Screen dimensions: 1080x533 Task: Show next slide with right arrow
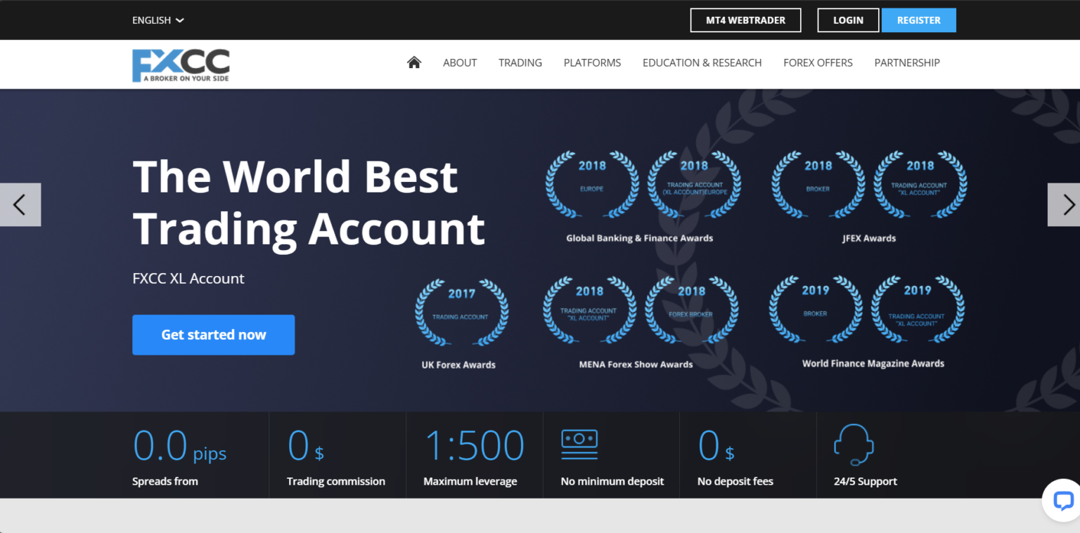point(1065,204)
